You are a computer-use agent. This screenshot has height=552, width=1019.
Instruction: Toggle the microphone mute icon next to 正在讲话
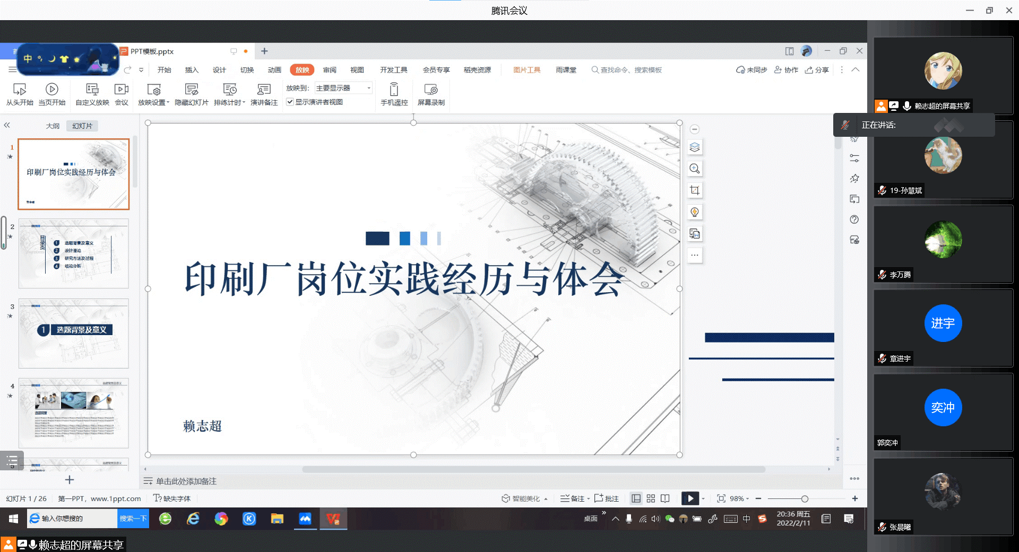coord(845,125)
